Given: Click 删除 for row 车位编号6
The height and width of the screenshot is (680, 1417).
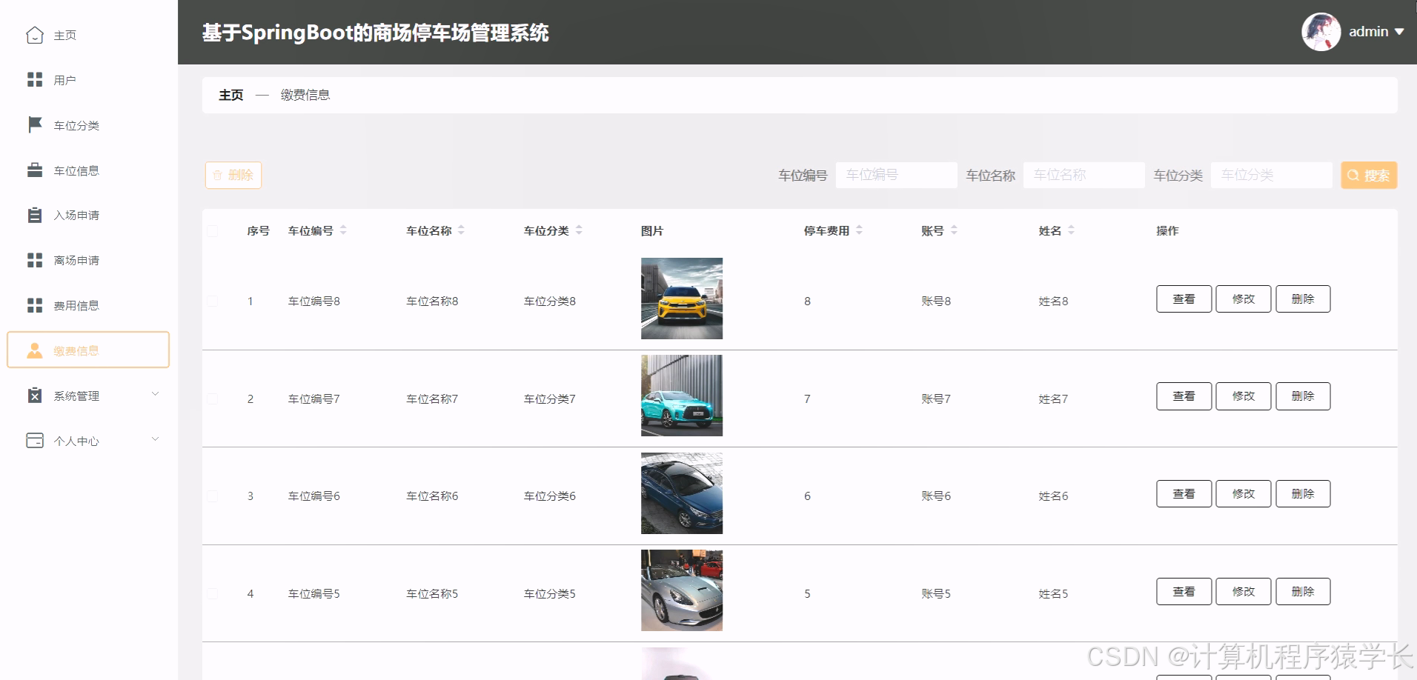Looking at the screenshot, I should 1303,493.
